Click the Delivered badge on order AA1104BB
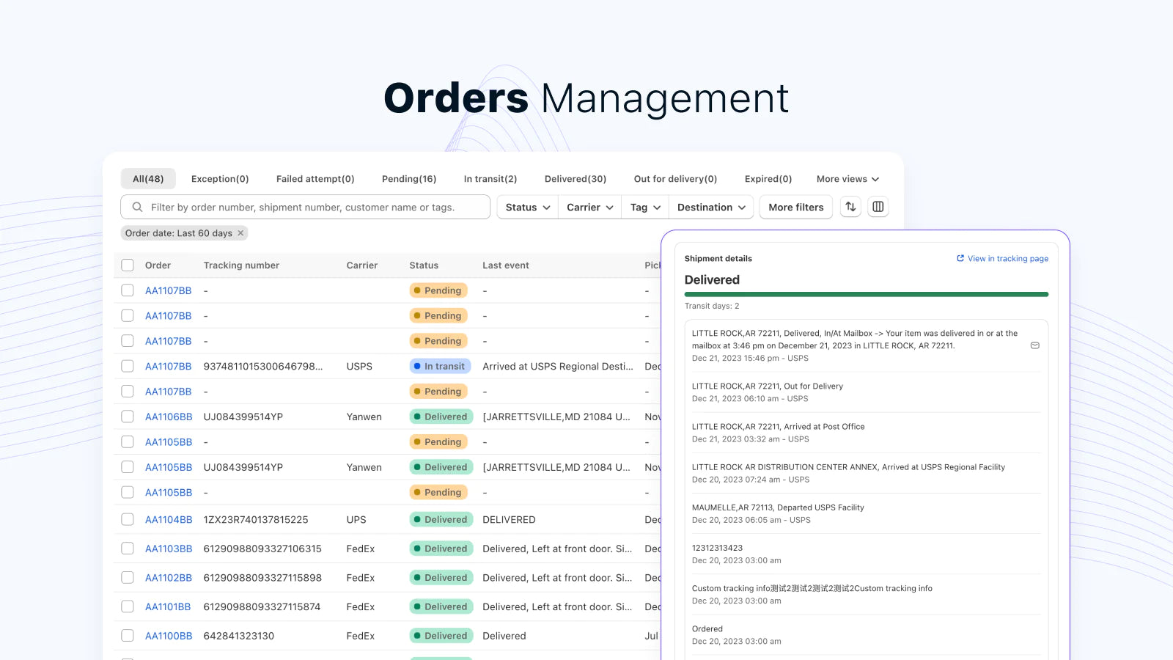The height and width of the screenshot is (660, 1173). (441, 519)
